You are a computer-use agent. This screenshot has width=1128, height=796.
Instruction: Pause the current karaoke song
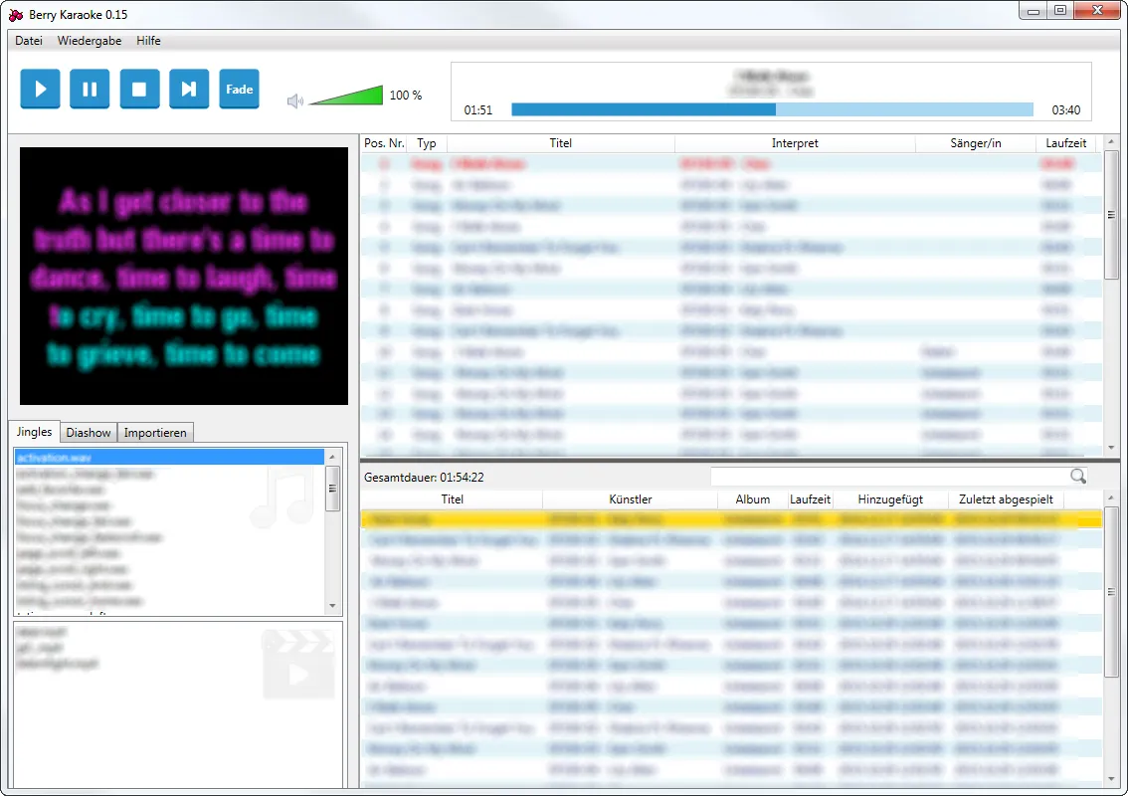pos(90,90)
